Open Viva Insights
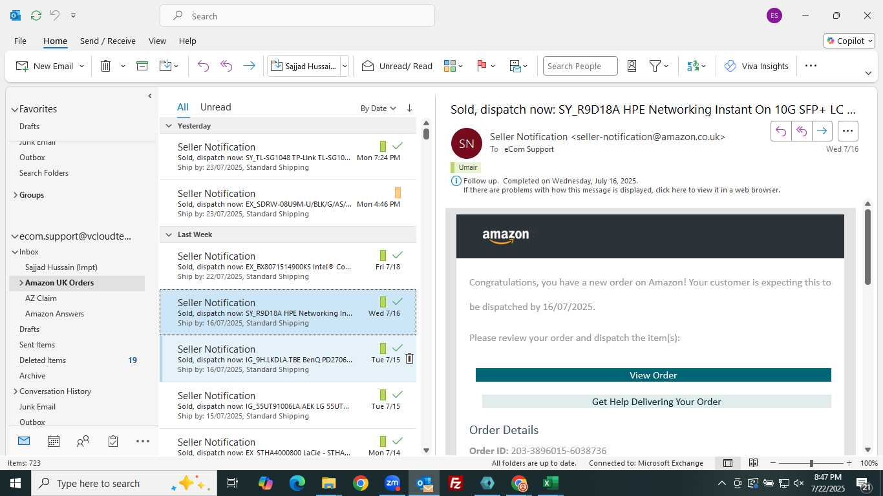Image resolution: width=883 pixels, height=496 pixels. click(x=756, y=66)
